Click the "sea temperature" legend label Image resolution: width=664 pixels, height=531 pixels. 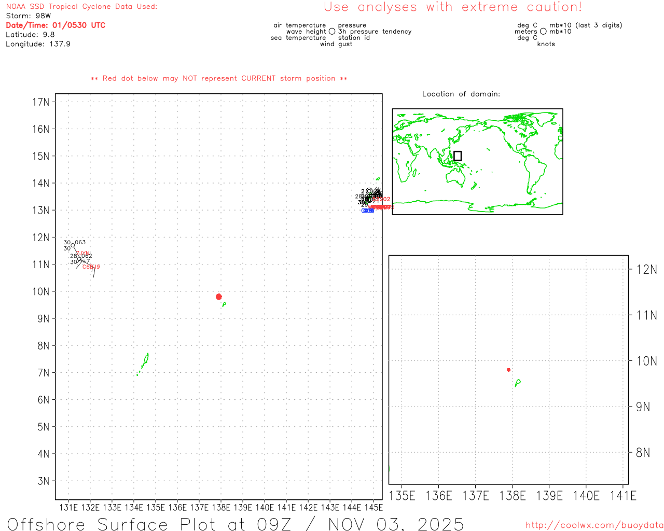click(x=298, y=38)
